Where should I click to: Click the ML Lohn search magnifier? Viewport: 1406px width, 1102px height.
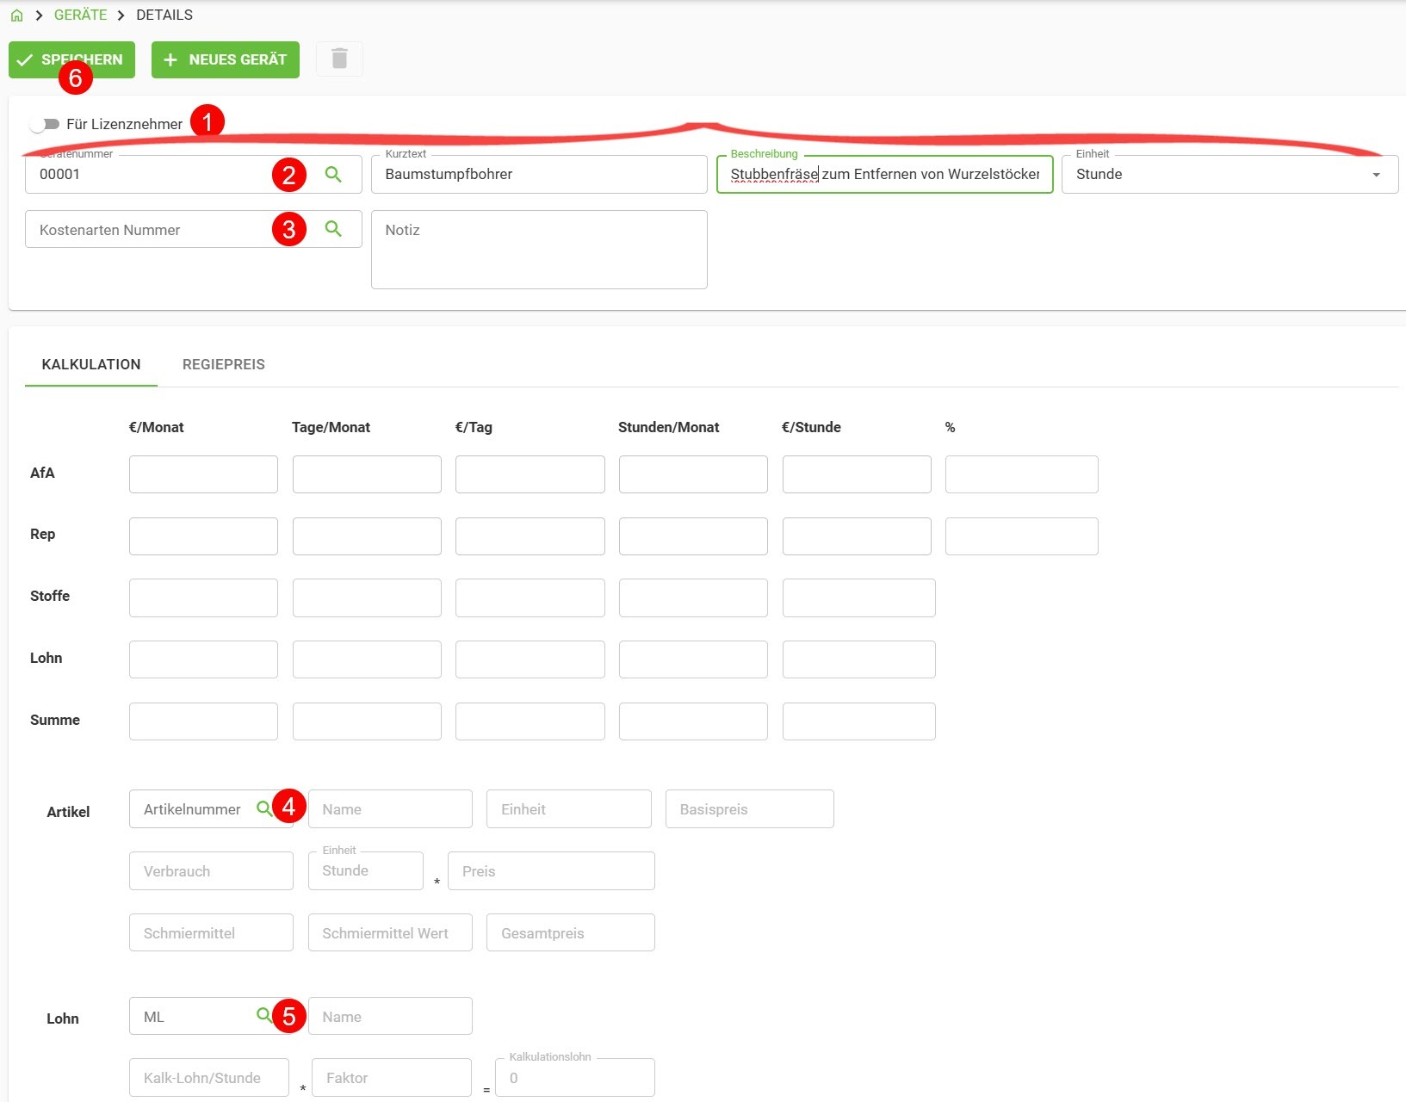pos(263,1016)
